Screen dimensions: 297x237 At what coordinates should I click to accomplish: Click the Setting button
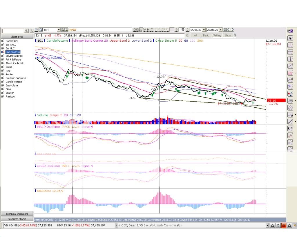tap(217, 35)
